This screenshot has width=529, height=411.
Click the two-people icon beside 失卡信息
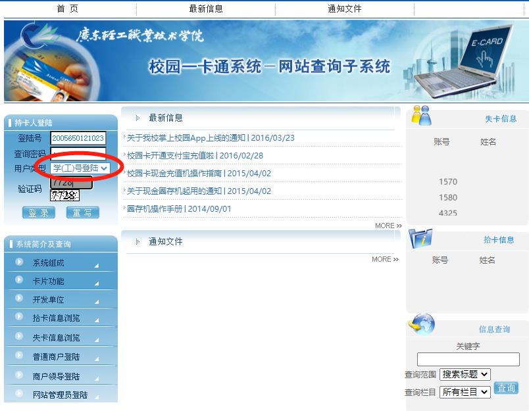click(x=420, y=116)
